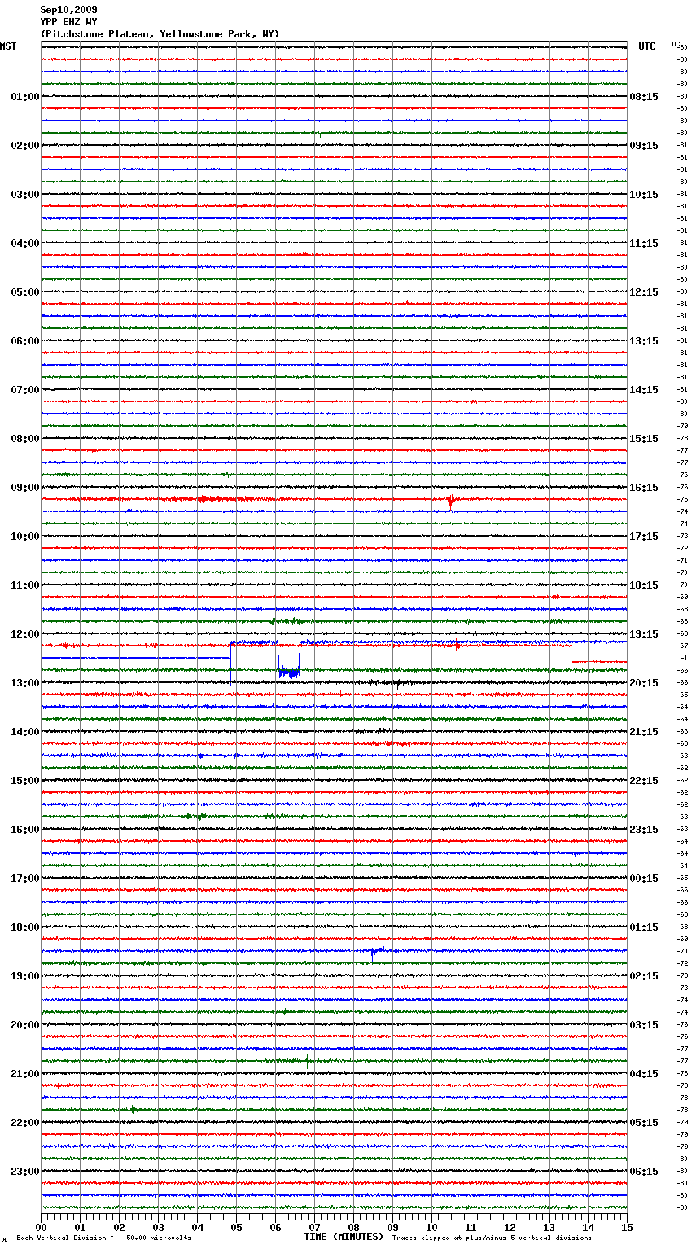
Task: Click the Each Vertical Division scale note
Action: click(103, 1238)
